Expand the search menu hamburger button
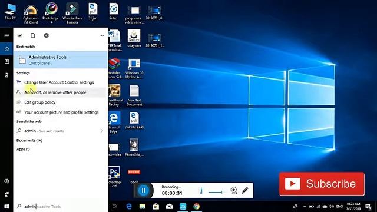 (6, 35)
